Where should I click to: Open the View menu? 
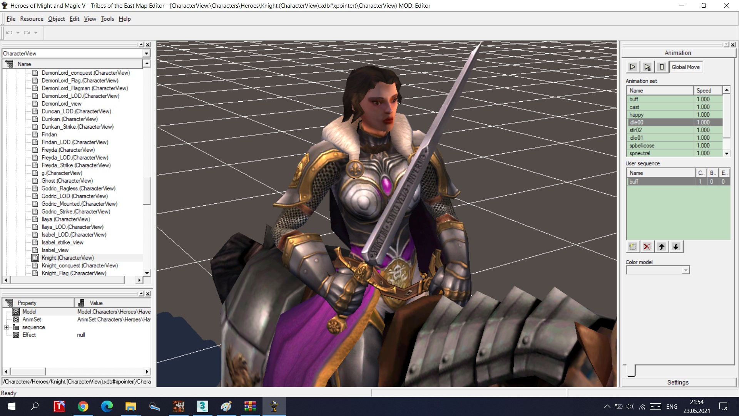pyautogui.click(x=90, y=19)
